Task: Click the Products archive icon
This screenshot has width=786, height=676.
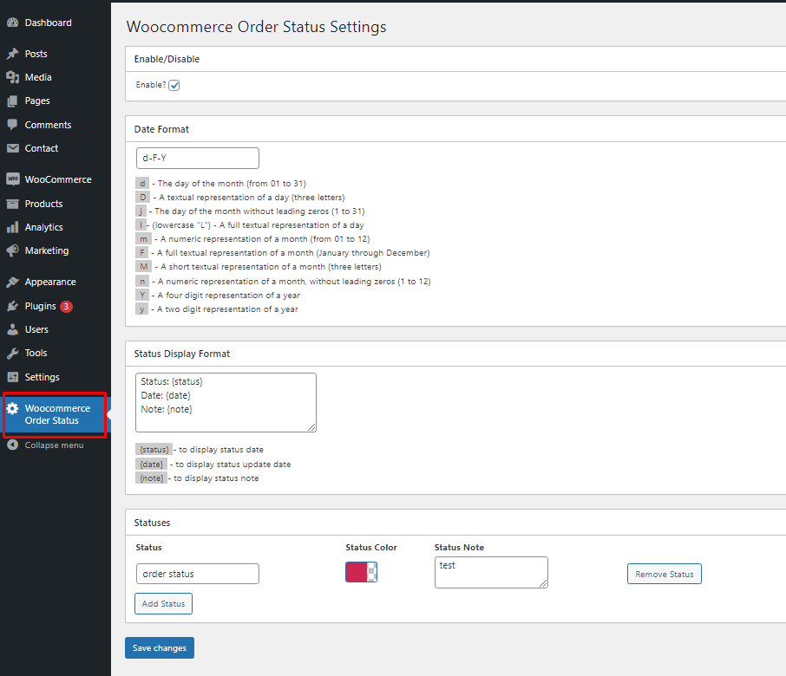Action: coord(12,204)
